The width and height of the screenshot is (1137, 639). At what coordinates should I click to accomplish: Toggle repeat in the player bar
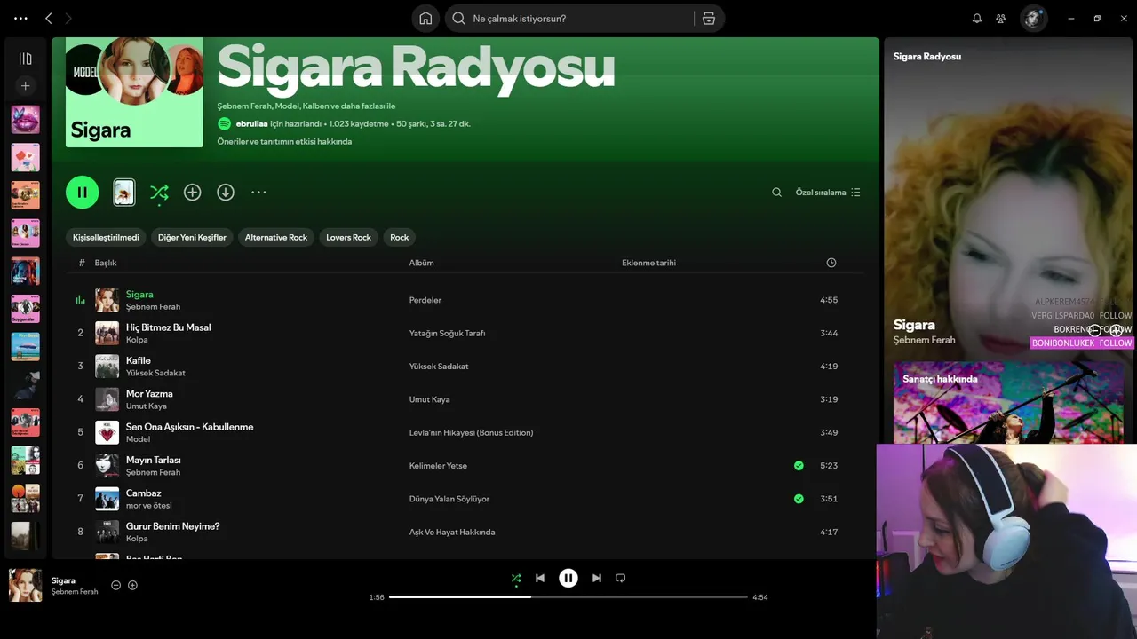621,578
